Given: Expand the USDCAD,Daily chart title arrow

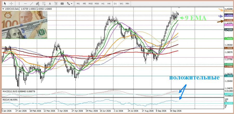Looking at the screenshot, I should [3, 9].
